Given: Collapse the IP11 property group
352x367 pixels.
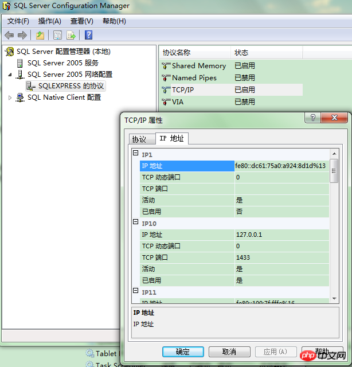Looking at the screenshot, I should [135, 291].
